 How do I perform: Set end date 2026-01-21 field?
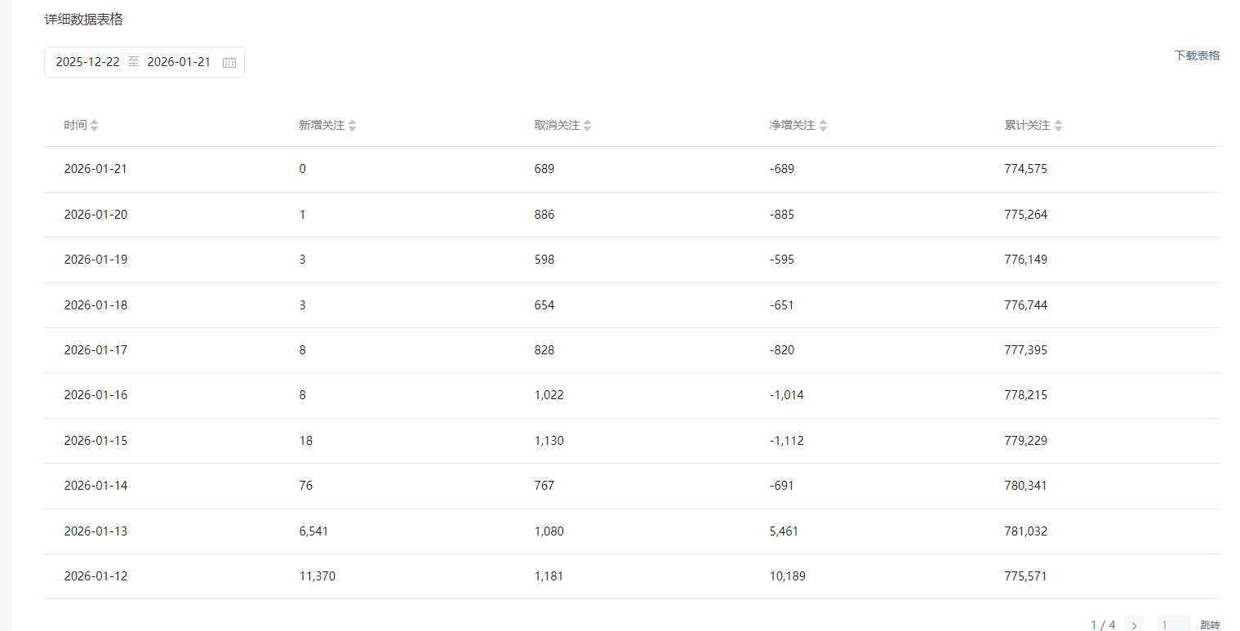(x=179, y=62)
